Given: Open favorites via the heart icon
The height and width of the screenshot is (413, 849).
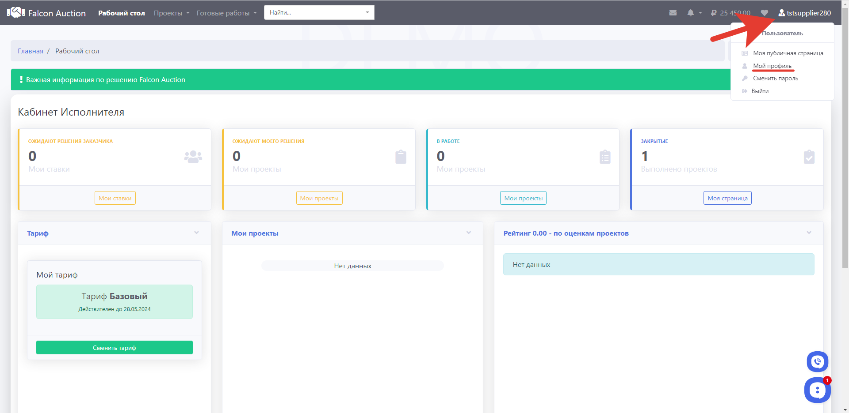Looking at the screenshot, I should [764, 13].
